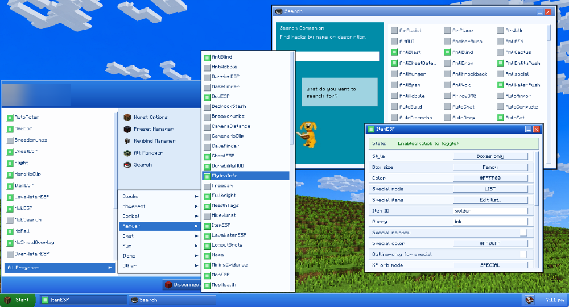Screen dimensions: 569x307
Task: Click the Start button on taskbar
Action: tap(18, 300)
